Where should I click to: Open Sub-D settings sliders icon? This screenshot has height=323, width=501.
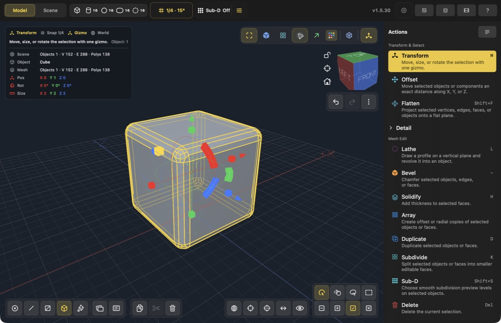pos(239,11)
